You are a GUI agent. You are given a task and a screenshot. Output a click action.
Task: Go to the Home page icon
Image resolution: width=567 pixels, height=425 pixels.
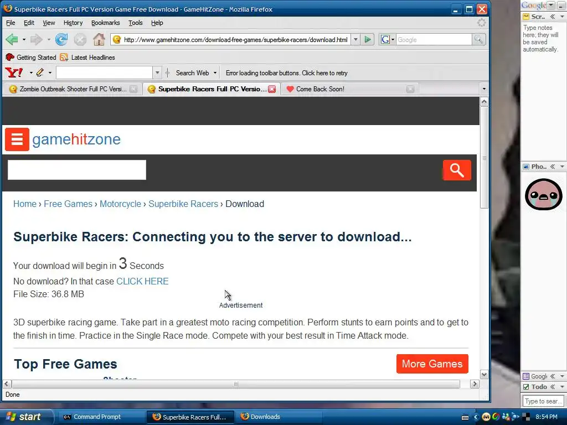[x=99, y=39]
